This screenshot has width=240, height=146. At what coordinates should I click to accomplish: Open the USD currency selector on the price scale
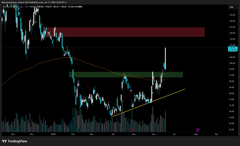[232, 7]
